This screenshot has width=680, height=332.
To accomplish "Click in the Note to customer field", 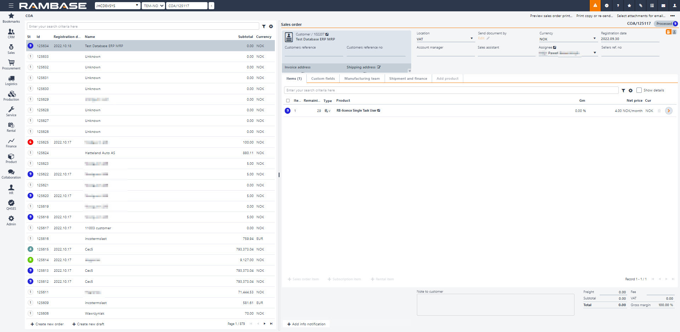I will [495, 305].
